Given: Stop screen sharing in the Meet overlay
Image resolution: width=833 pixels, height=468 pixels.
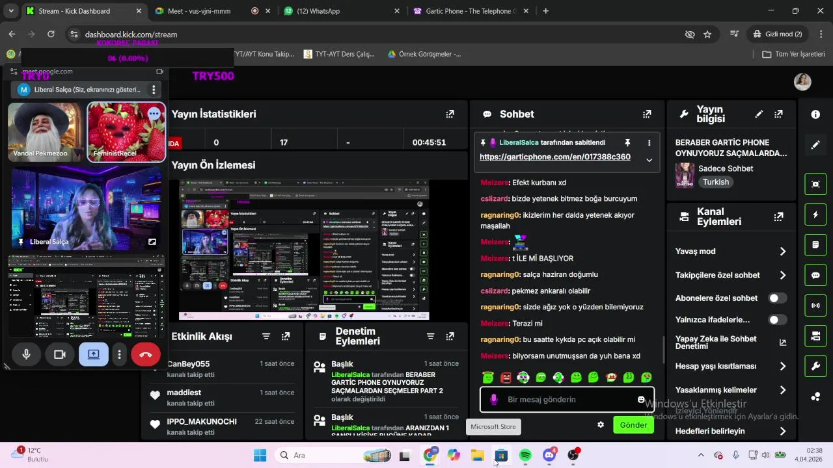Looking at the screenshot, I should (94, 354).
